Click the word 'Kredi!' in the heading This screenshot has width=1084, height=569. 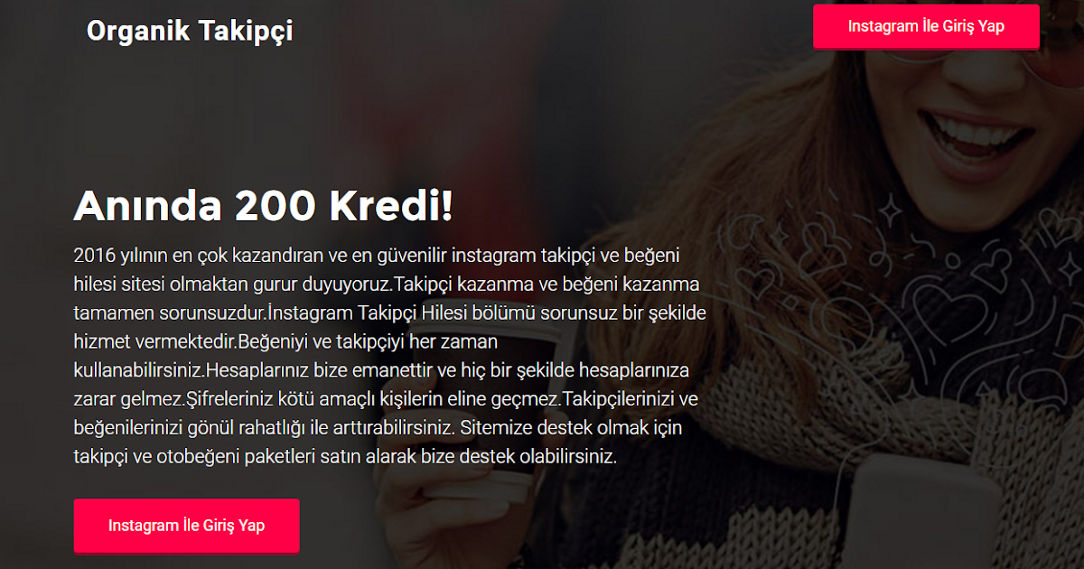coord(391,206)
